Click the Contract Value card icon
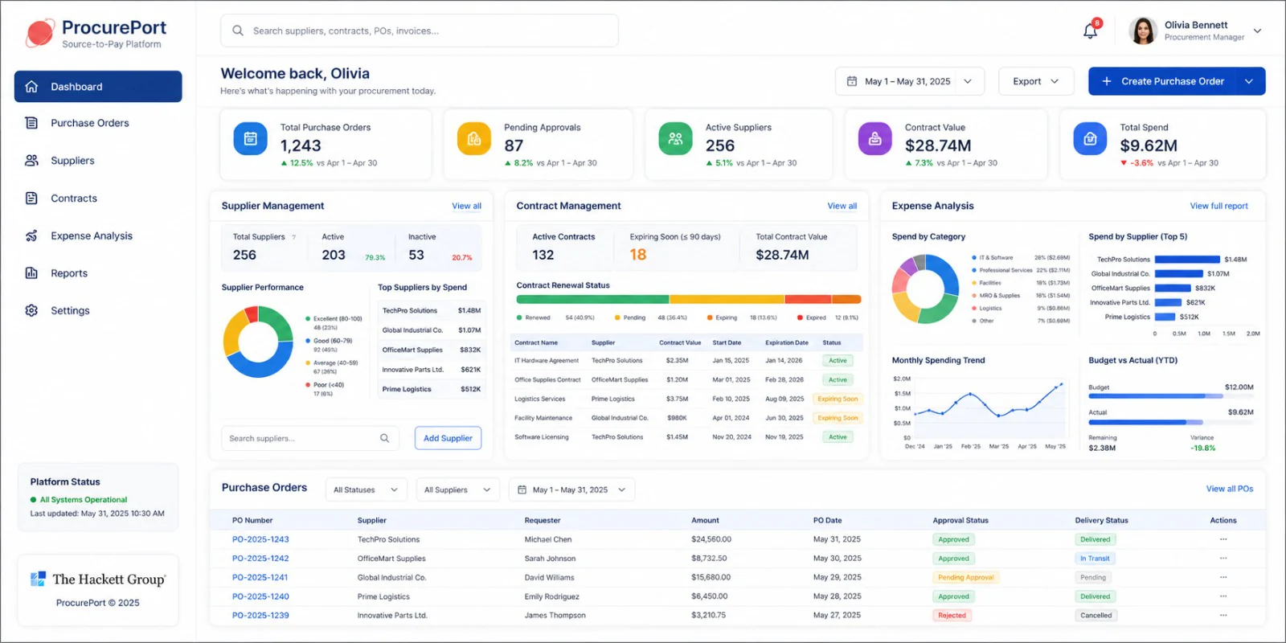Viewport: 1286px width, 643px height. pyautogui.click(x=874, y=138)
